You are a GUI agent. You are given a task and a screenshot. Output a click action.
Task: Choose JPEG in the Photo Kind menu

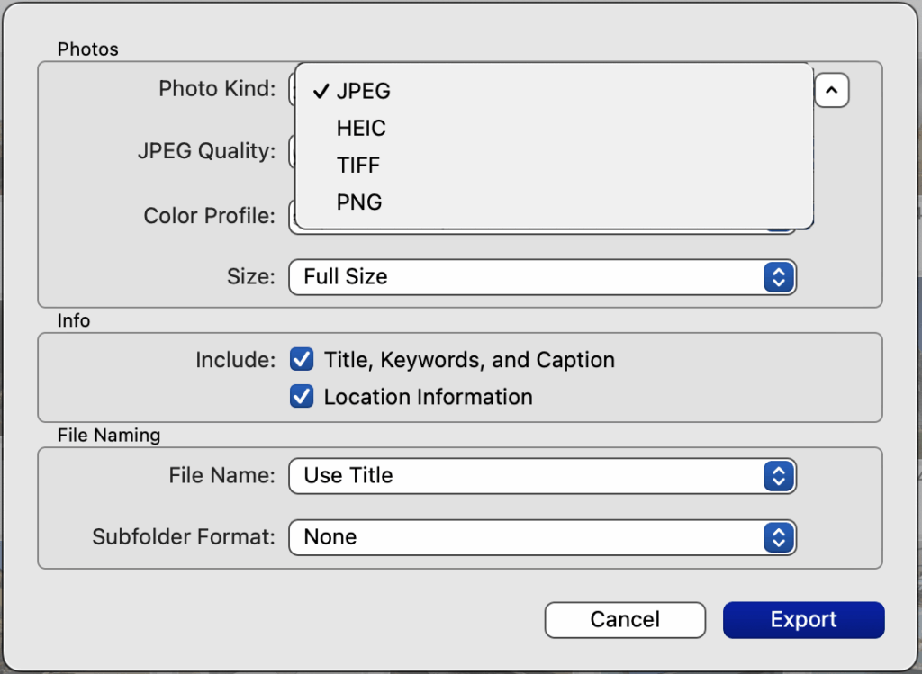tap(554, 91)
